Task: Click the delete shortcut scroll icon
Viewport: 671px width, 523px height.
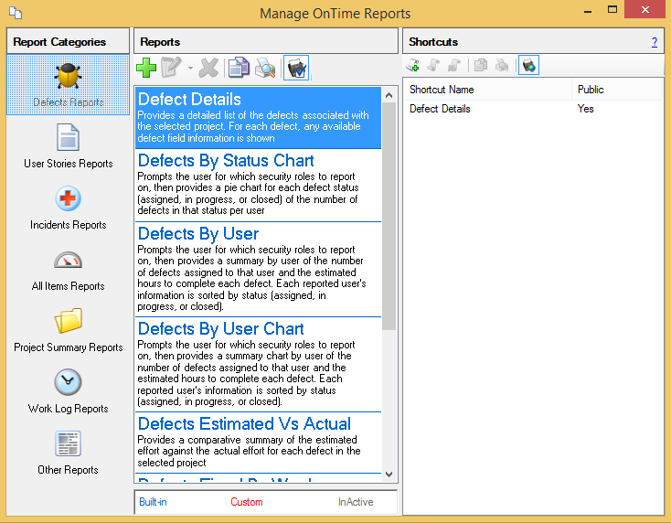Action: (454, 66)
